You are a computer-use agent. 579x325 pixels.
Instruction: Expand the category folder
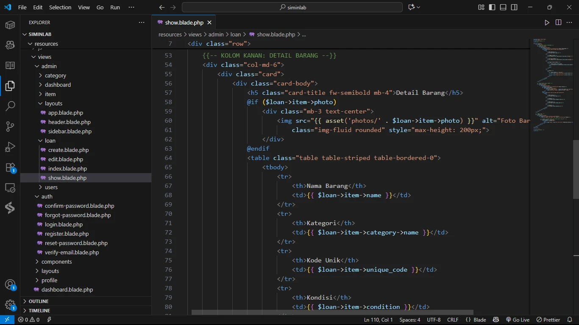(56, 75)
